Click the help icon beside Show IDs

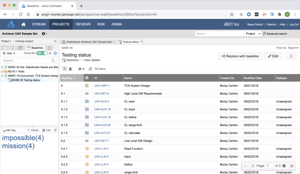coord(55,53)
